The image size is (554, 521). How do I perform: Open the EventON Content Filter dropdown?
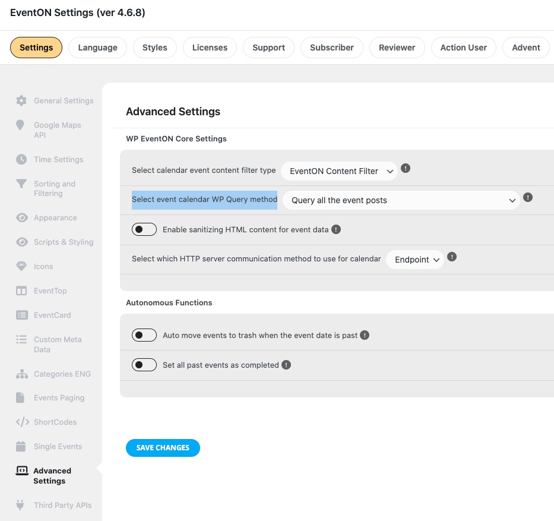point(339,171)
